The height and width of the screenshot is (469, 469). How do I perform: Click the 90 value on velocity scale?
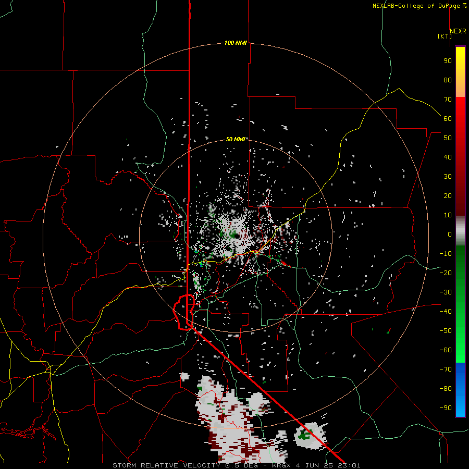coord(448,61)
